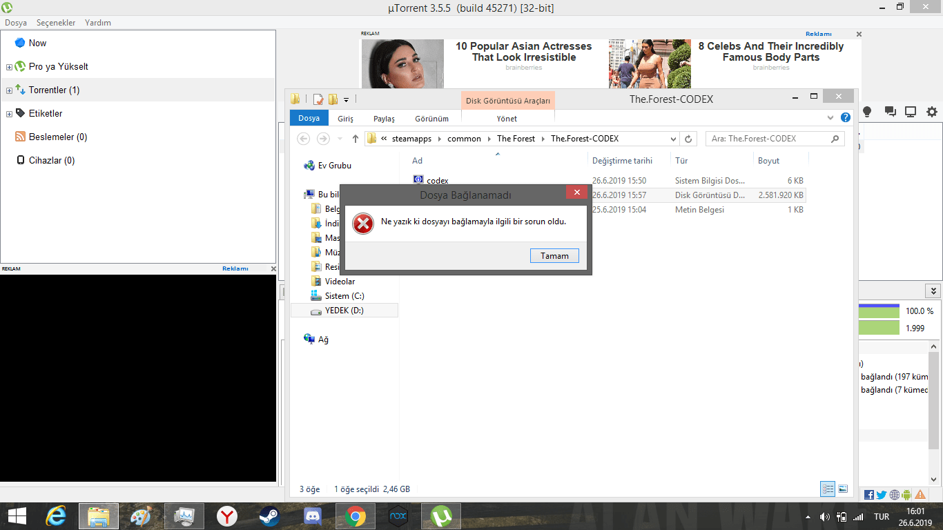Viewport: 943px width, 530px height.
Task: Click the Explorer Back arrow button
Action: coord(303,139)
